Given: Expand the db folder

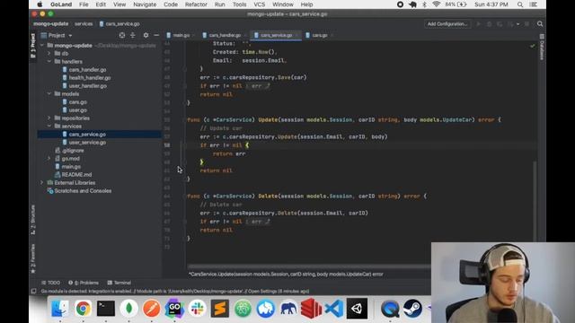Looking at the screenshot, I should 49,54.
